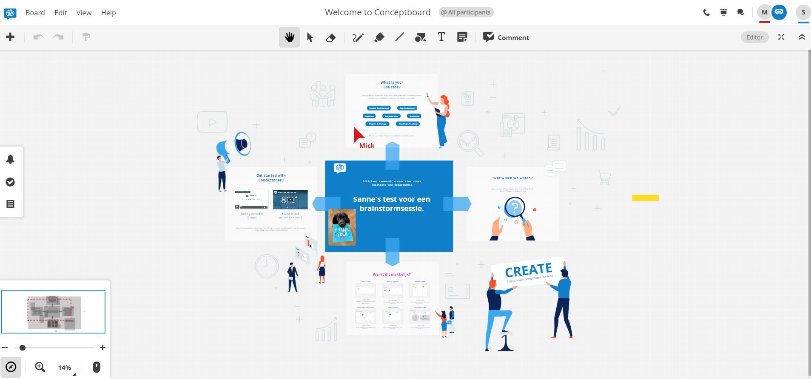Undo the last action
Screen dimensions: 811x379
(39, 37)
